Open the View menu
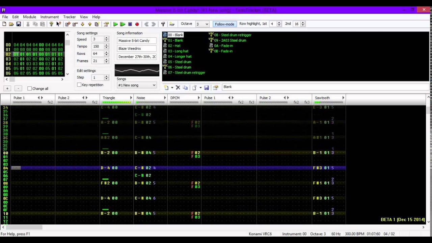This screenshot has width=432, height=243. point(84,17)
